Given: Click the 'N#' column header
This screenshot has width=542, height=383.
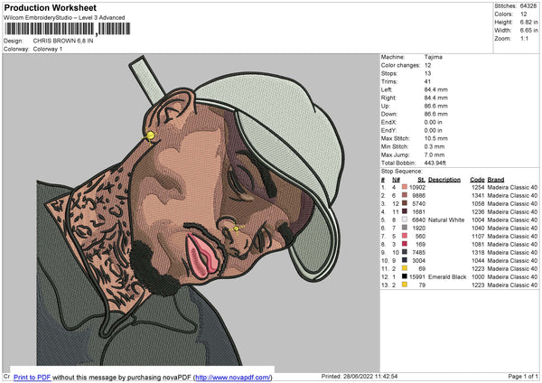Looking at the screenshot, I should [x=396, y=180].
